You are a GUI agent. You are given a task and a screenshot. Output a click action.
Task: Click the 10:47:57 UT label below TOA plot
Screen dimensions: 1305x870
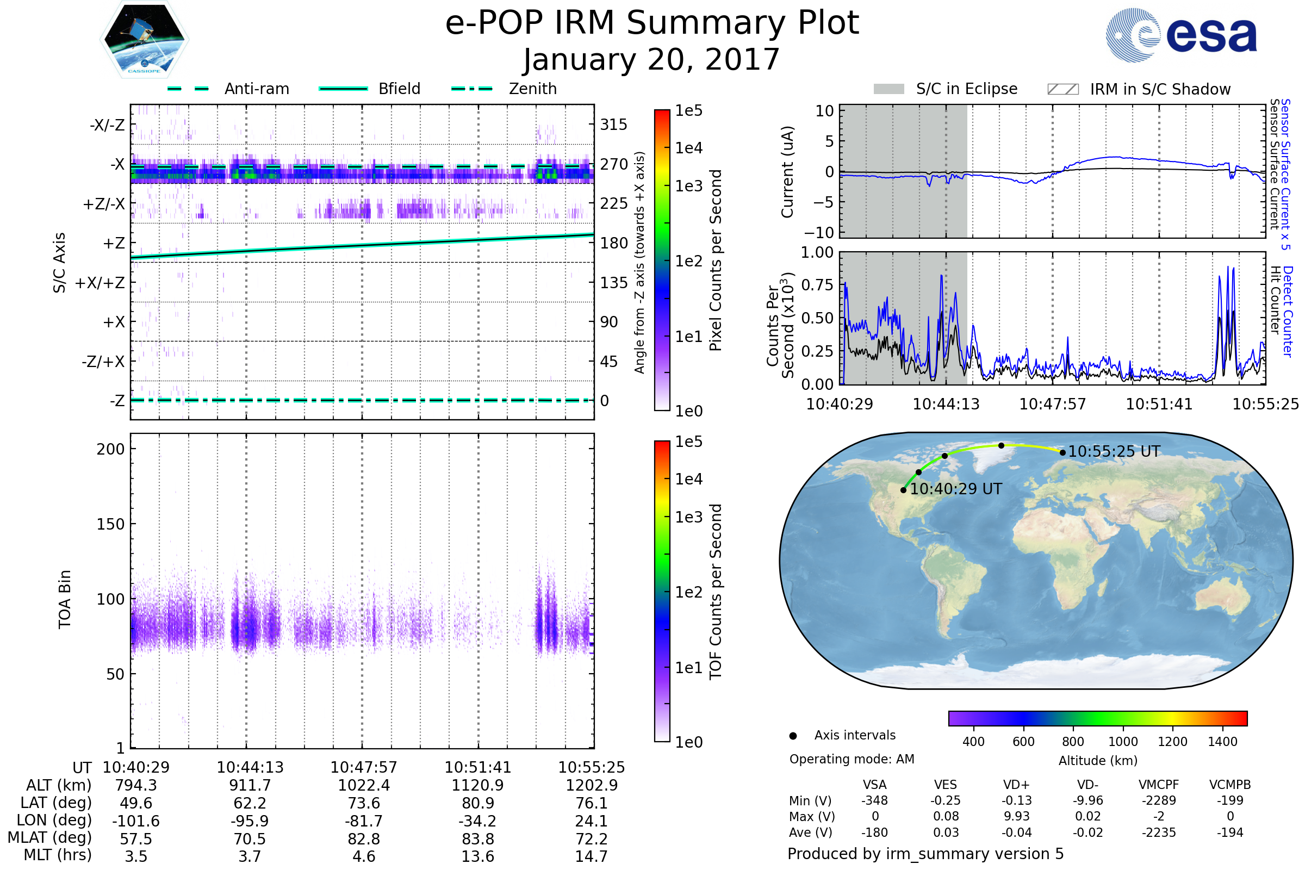pyautogui.click(x=363, y=767)
